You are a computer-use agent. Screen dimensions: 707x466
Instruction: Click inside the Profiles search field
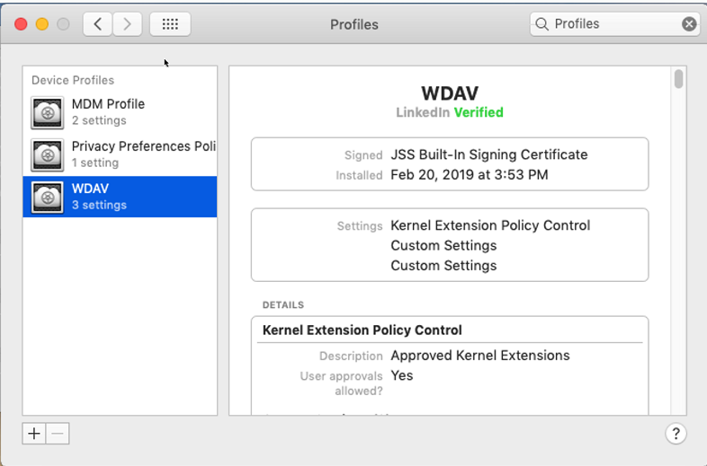click(x=612, y=24)
